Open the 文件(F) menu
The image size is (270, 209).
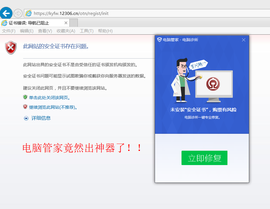pos(9,31)
